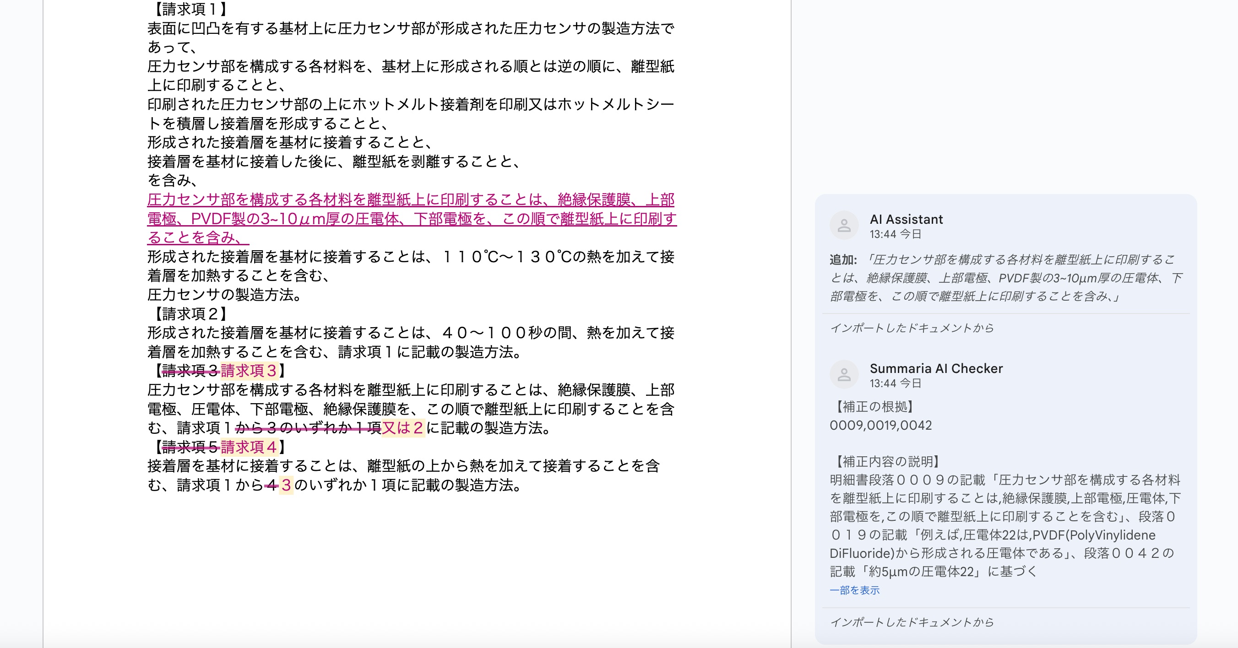The width and height of the screenshot is (1238, 648).
Task: Click the line 圧力センサの製造方法。
Action: (x=227, y=294)
